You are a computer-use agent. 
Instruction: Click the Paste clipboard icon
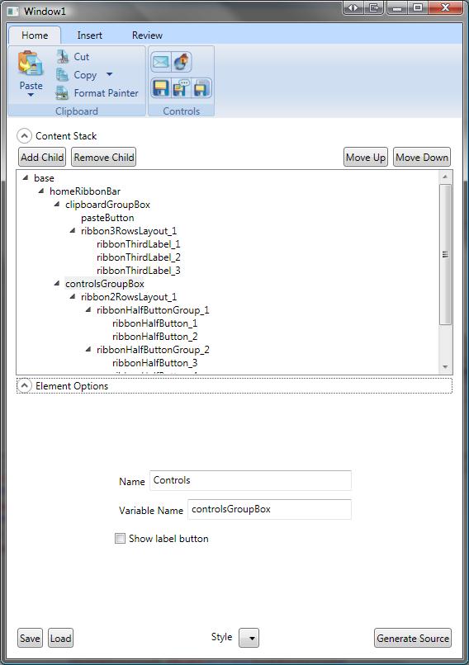pyautogui.click(x=30, y=63)
